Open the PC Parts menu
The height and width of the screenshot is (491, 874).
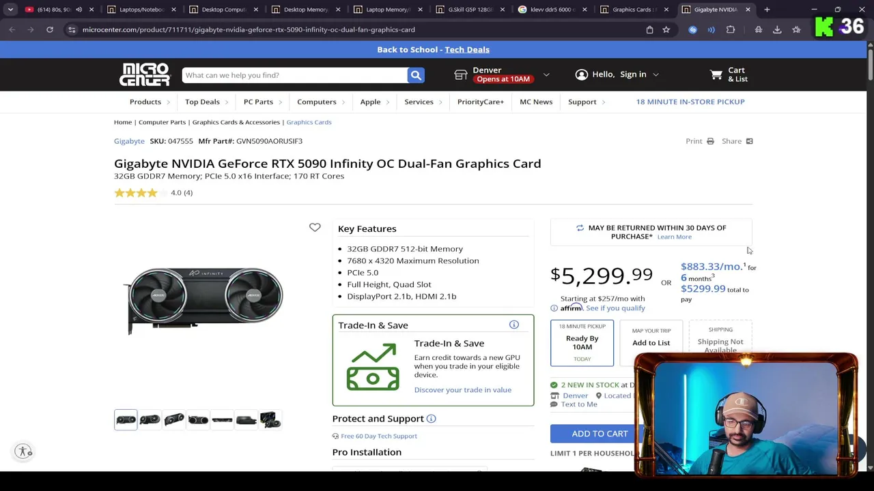click(x=262, y=102)
